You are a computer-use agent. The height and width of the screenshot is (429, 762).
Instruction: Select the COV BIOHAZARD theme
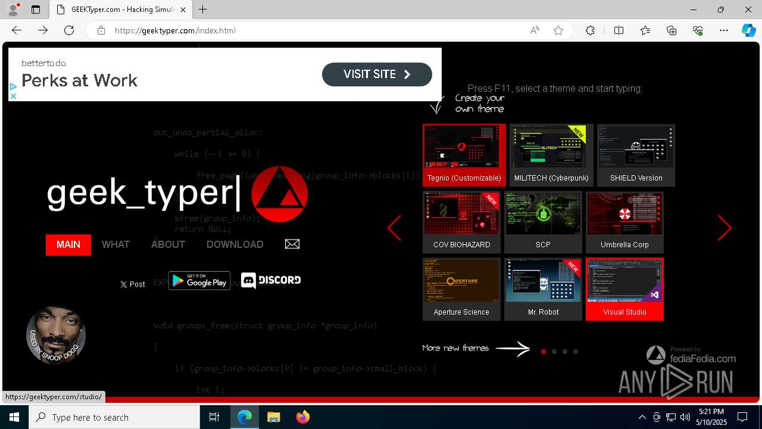pos(462,222)
